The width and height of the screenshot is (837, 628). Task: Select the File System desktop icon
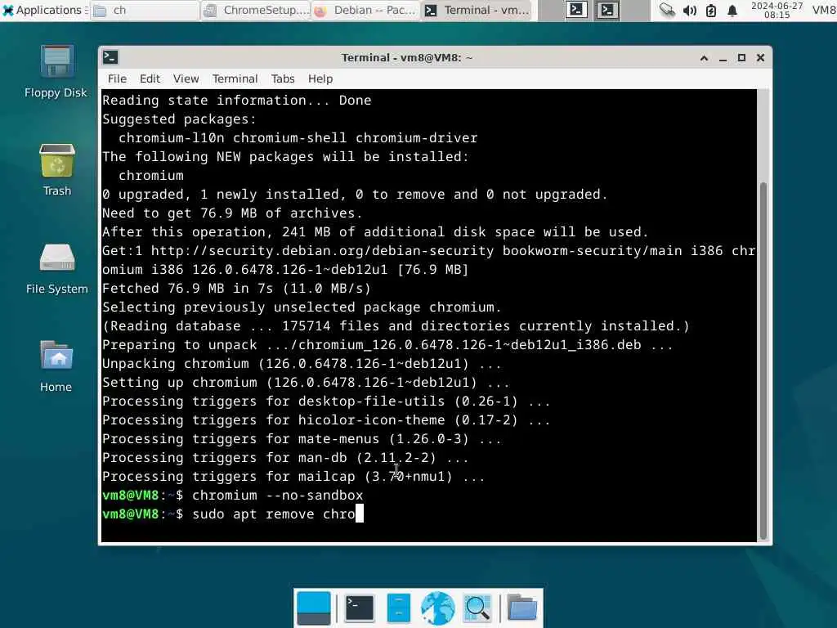[56, 268]
